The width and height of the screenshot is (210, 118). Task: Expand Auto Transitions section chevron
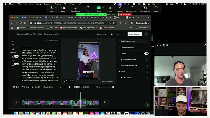click(119, 78)
